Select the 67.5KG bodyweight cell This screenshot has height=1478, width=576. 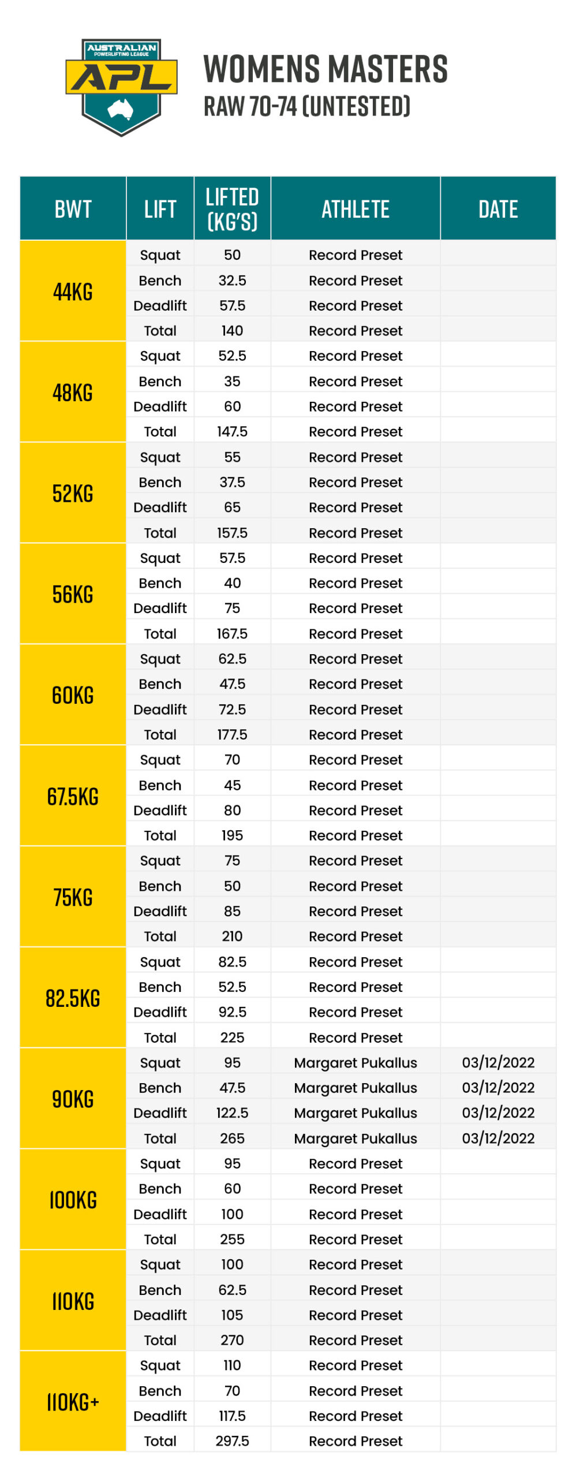[x=73, y=796]
